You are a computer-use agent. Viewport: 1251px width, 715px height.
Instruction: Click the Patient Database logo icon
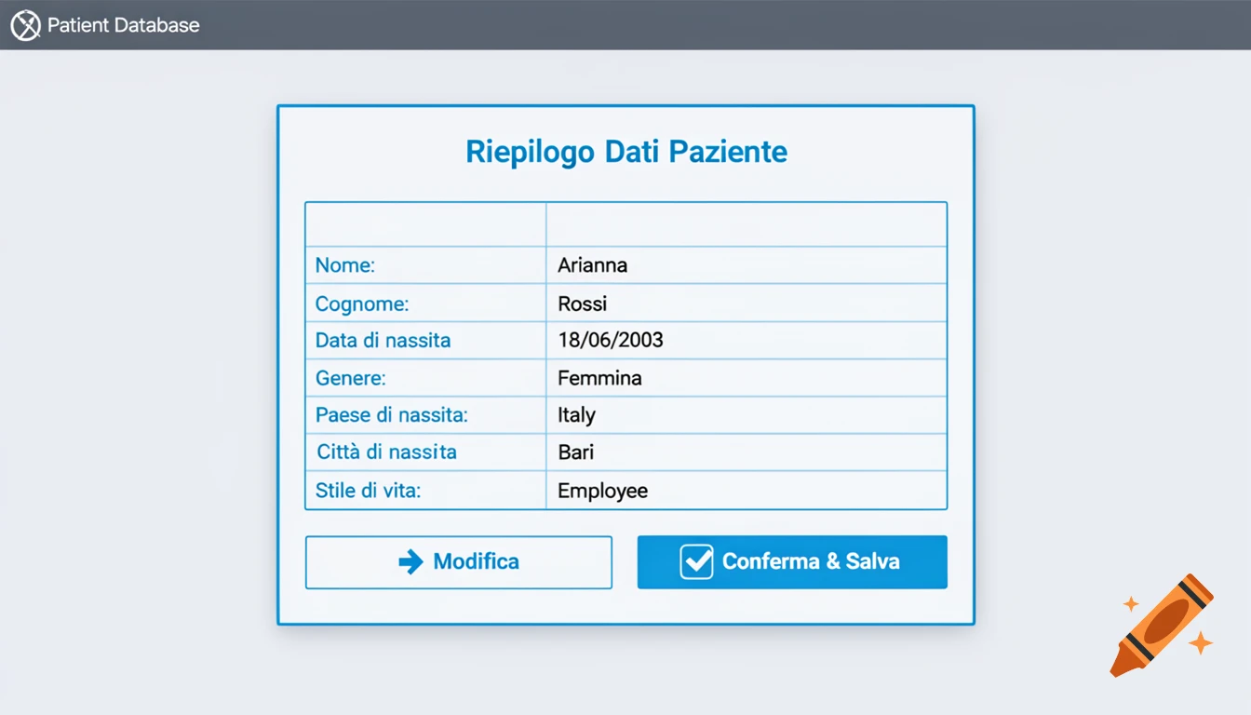[x=26, y=25]
